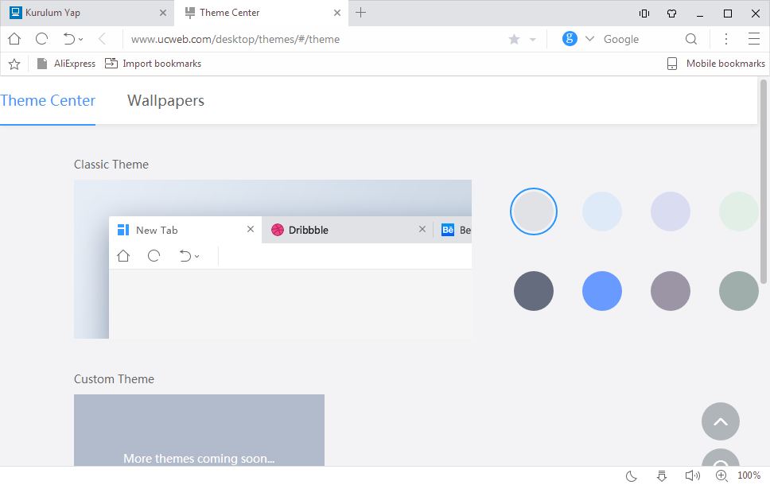Click the file icon beside AliExpress

[x=42, y=64]
